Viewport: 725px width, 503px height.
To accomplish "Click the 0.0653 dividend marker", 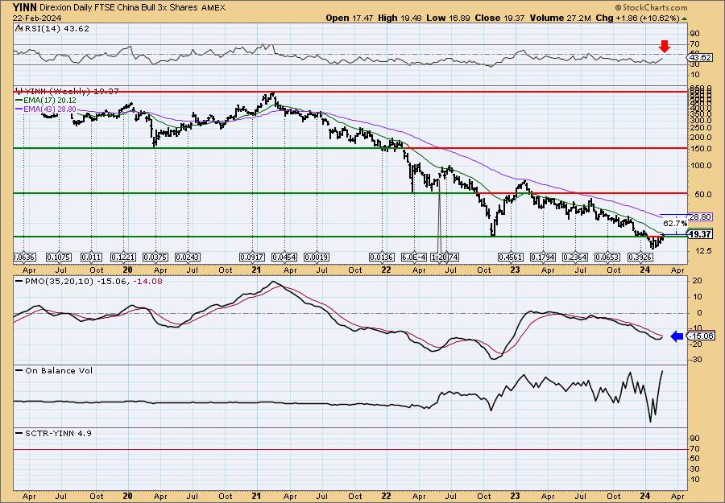I will click(607, 258).
